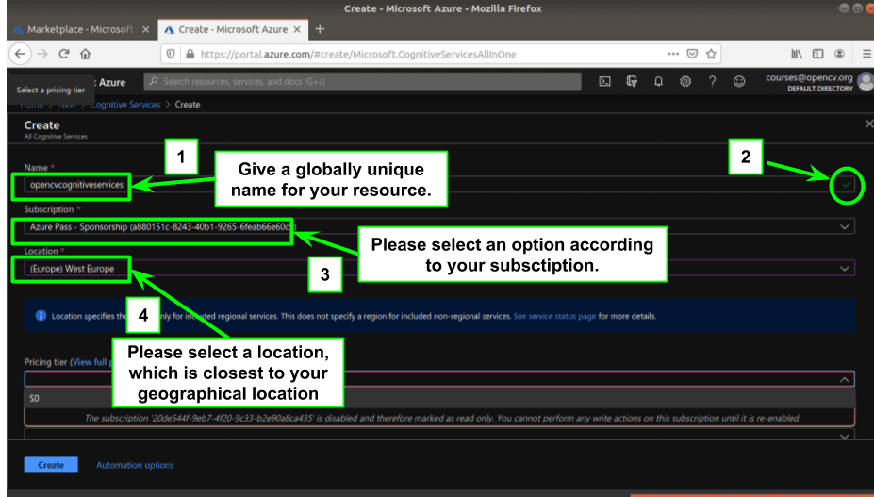Open a new browser tab
Viewport: 874px width, 497px height.
click(x=320, y=29)
